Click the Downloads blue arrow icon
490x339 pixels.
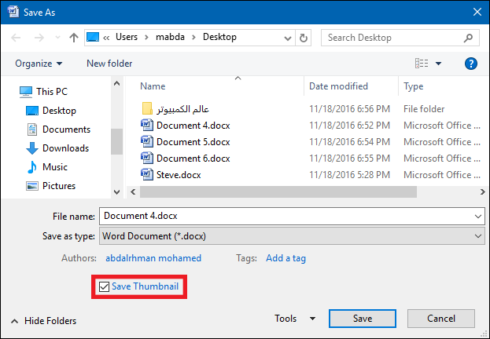coord(32,148)
